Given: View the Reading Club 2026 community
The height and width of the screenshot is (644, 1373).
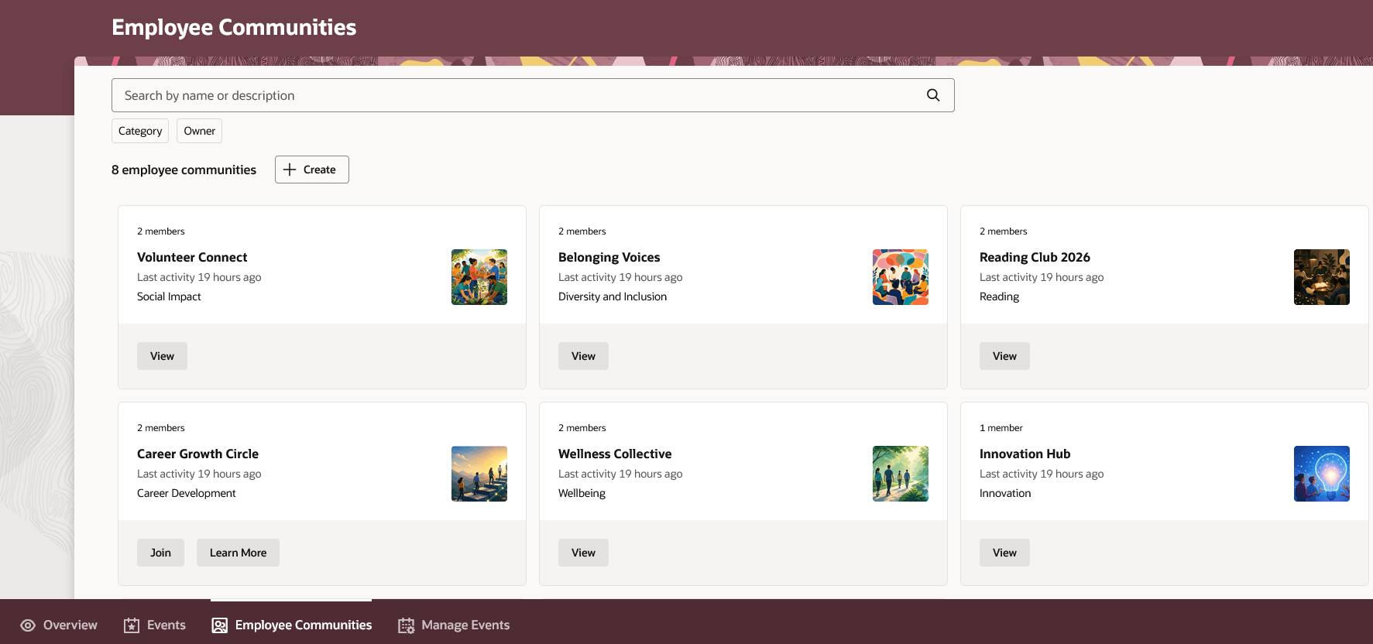Looking at the screenshot, I should click(1004, 356).
